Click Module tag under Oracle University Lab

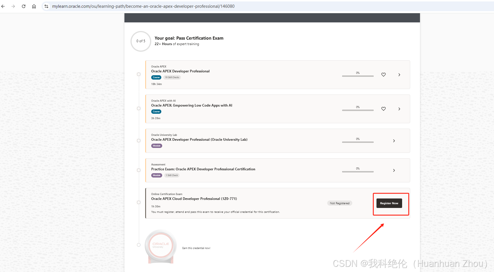[156, 146]
